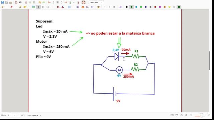Pick the white color swatch
214x120 pixels.
point(174,7)
